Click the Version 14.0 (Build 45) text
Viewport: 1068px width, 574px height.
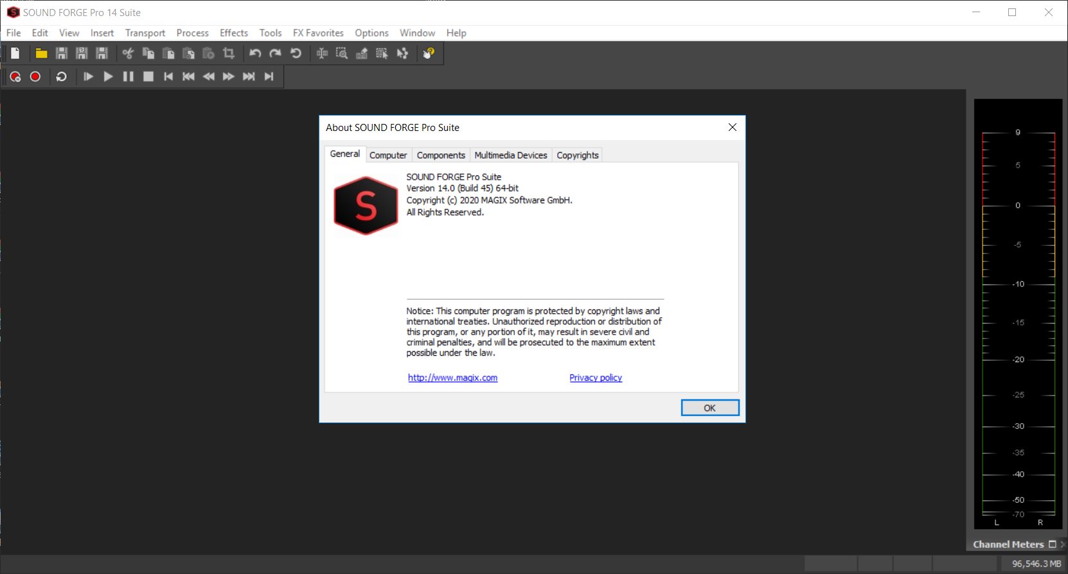463,188
